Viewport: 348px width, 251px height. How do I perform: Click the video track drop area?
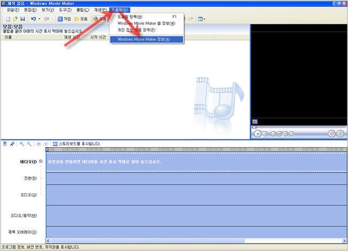coord(196,162)
